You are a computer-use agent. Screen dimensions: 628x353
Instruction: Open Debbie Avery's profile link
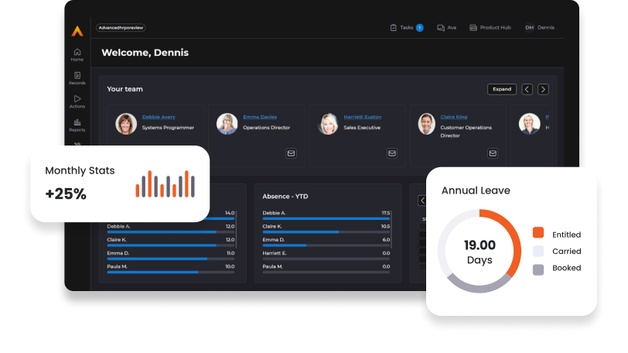(x=159, y=117)
